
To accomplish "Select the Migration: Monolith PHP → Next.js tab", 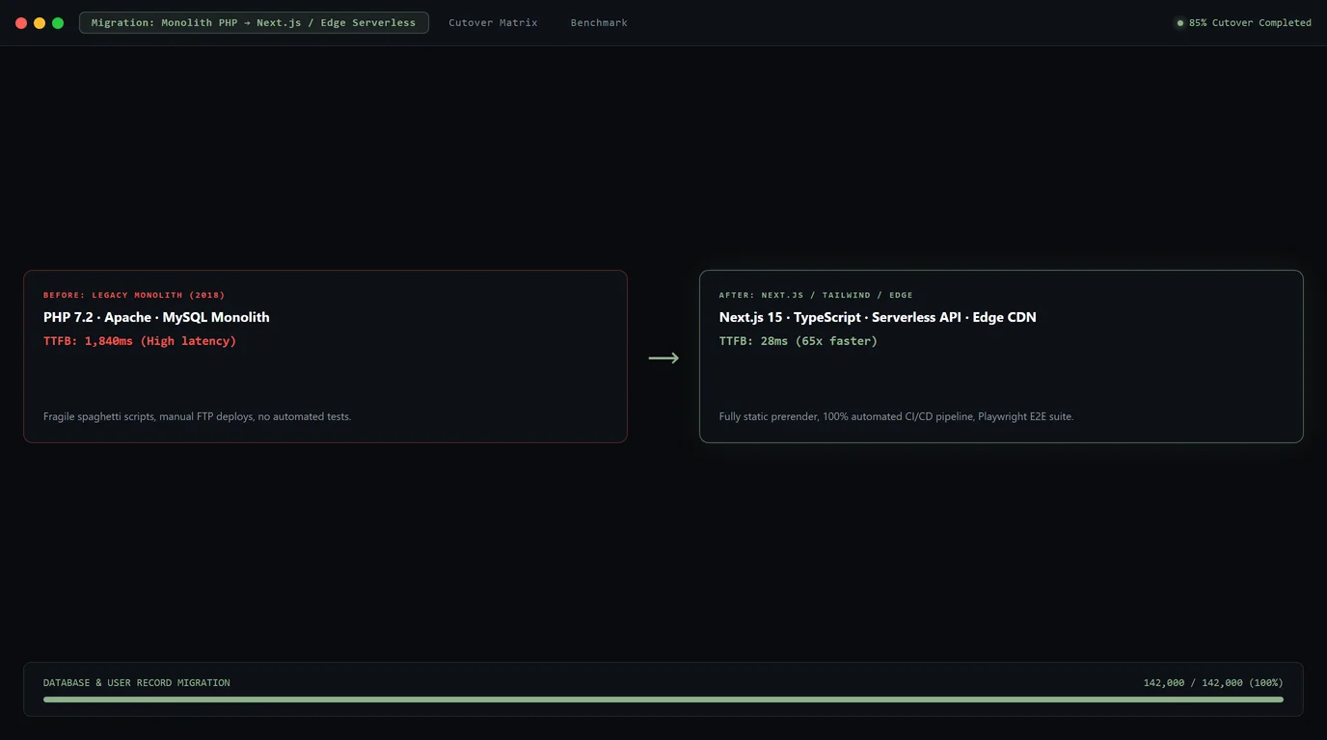I will pyautogui.click(x=254, y=22).
